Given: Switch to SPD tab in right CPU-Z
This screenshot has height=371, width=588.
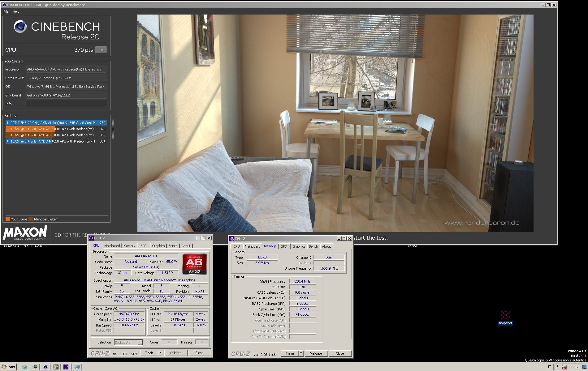Looking at the screenshot, I should pos(284,246).
